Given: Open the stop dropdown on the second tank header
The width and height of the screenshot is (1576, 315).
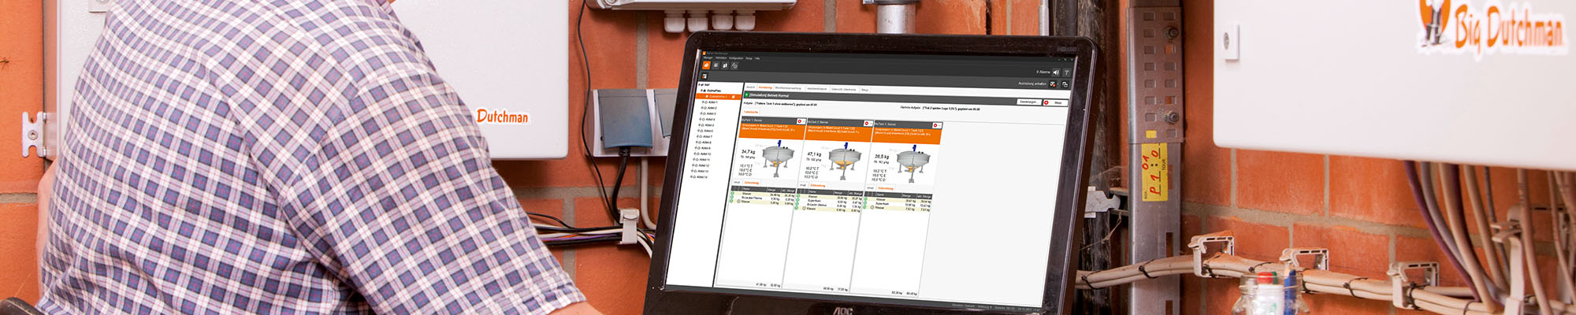Looking at the screenshot, I should pos(868,124).
